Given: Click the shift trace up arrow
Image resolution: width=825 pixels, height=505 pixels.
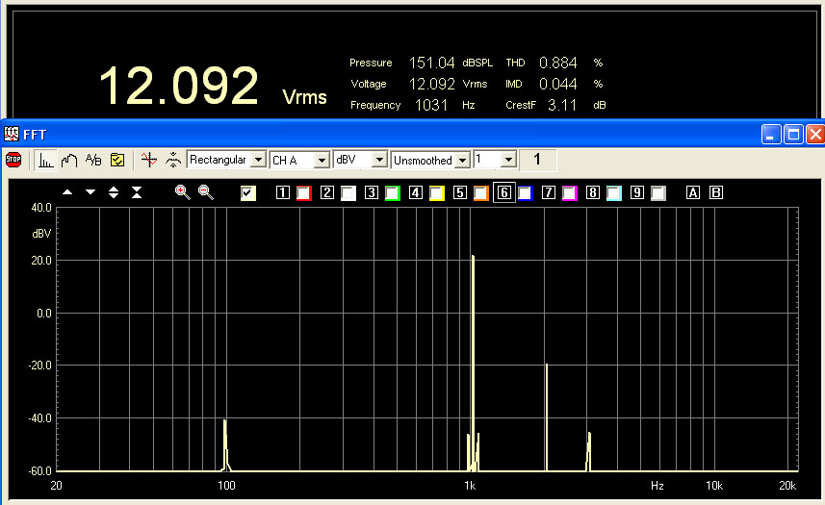Looking at the screenshot, I should [x=67, y=192].
